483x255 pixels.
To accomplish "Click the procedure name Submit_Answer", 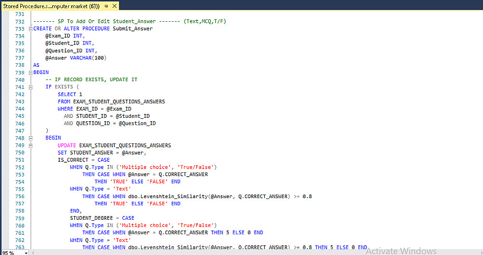I will [x=132, y=28].
